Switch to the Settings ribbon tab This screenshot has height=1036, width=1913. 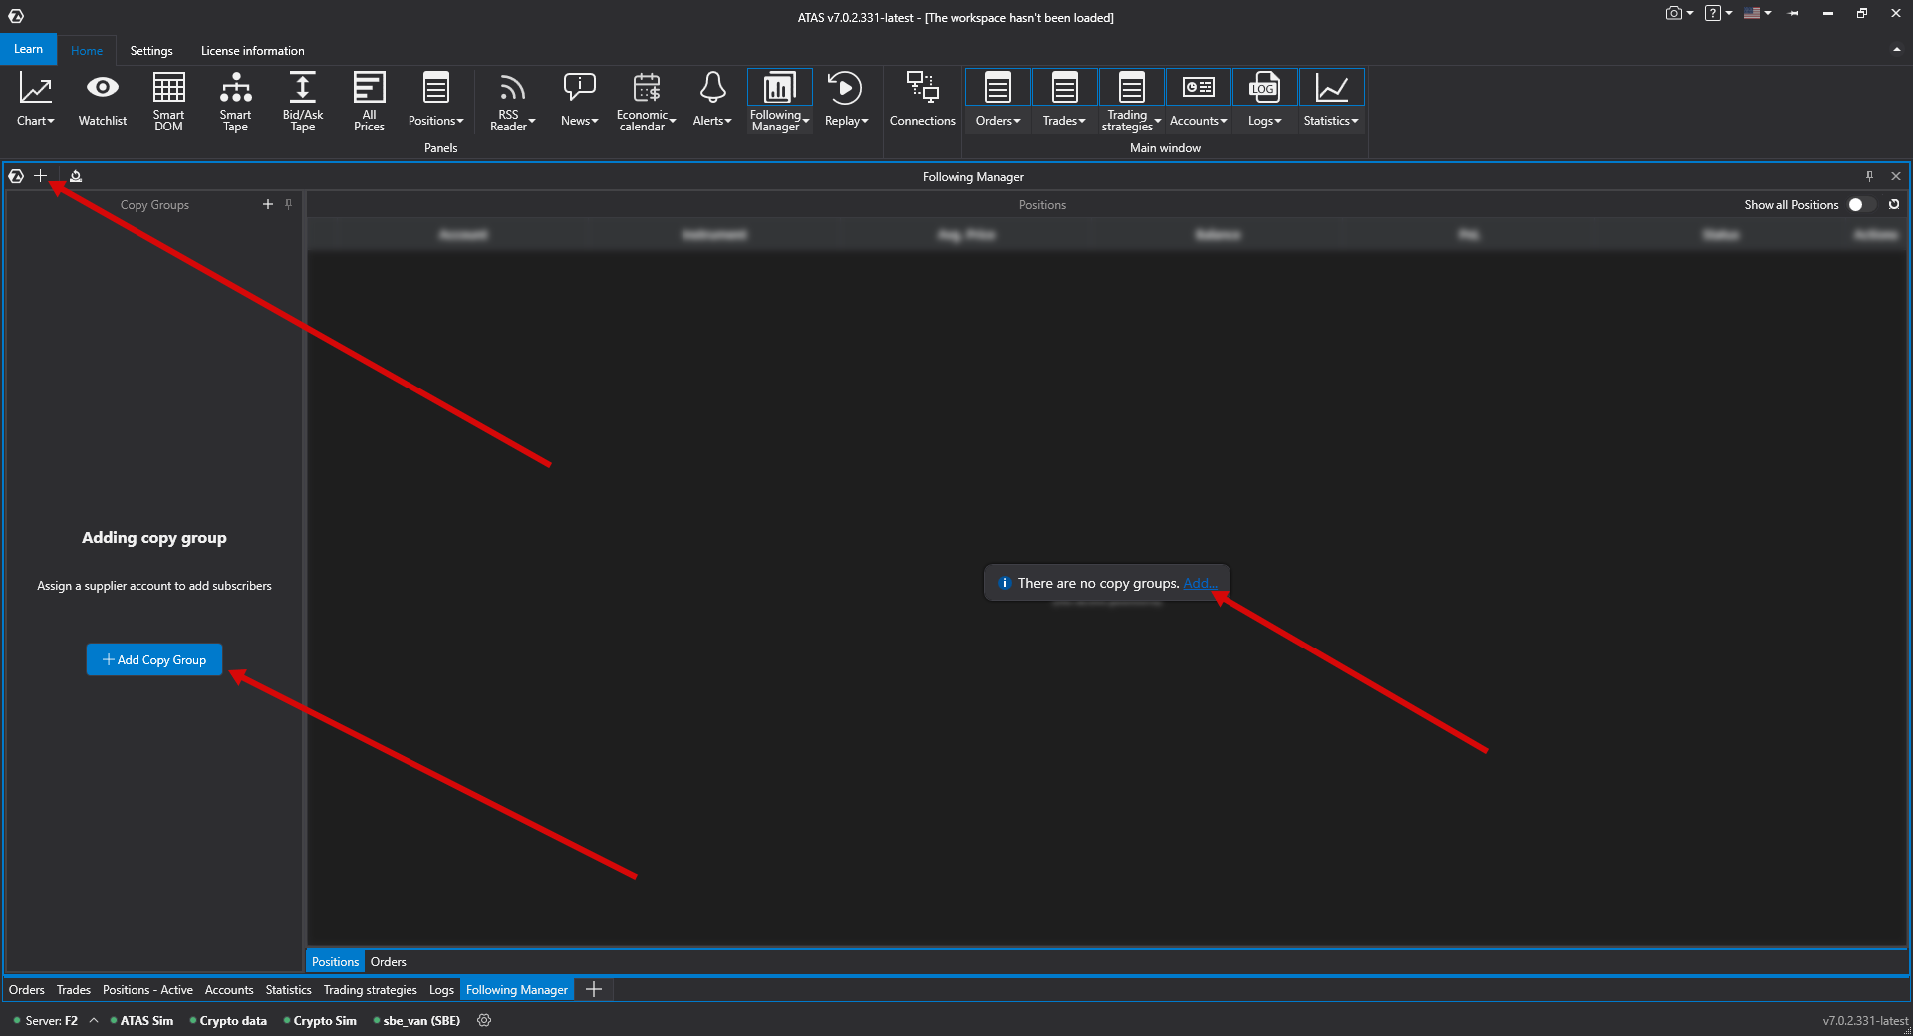151,51
